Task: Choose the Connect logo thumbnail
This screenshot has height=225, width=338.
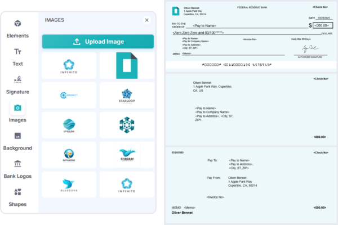Action: point(69,95)
